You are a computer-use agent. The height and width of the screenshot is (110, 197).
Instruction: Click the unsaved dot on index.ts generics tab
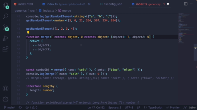pyautogui.click(x=168, y=4)
